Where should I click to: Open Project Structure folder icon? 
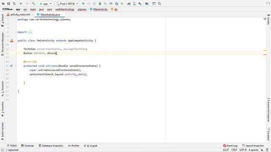[x=147, y=4]
